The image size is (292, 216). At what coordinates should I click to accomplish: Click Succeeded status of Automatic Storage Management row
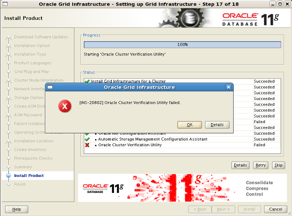tap(264, 139)
